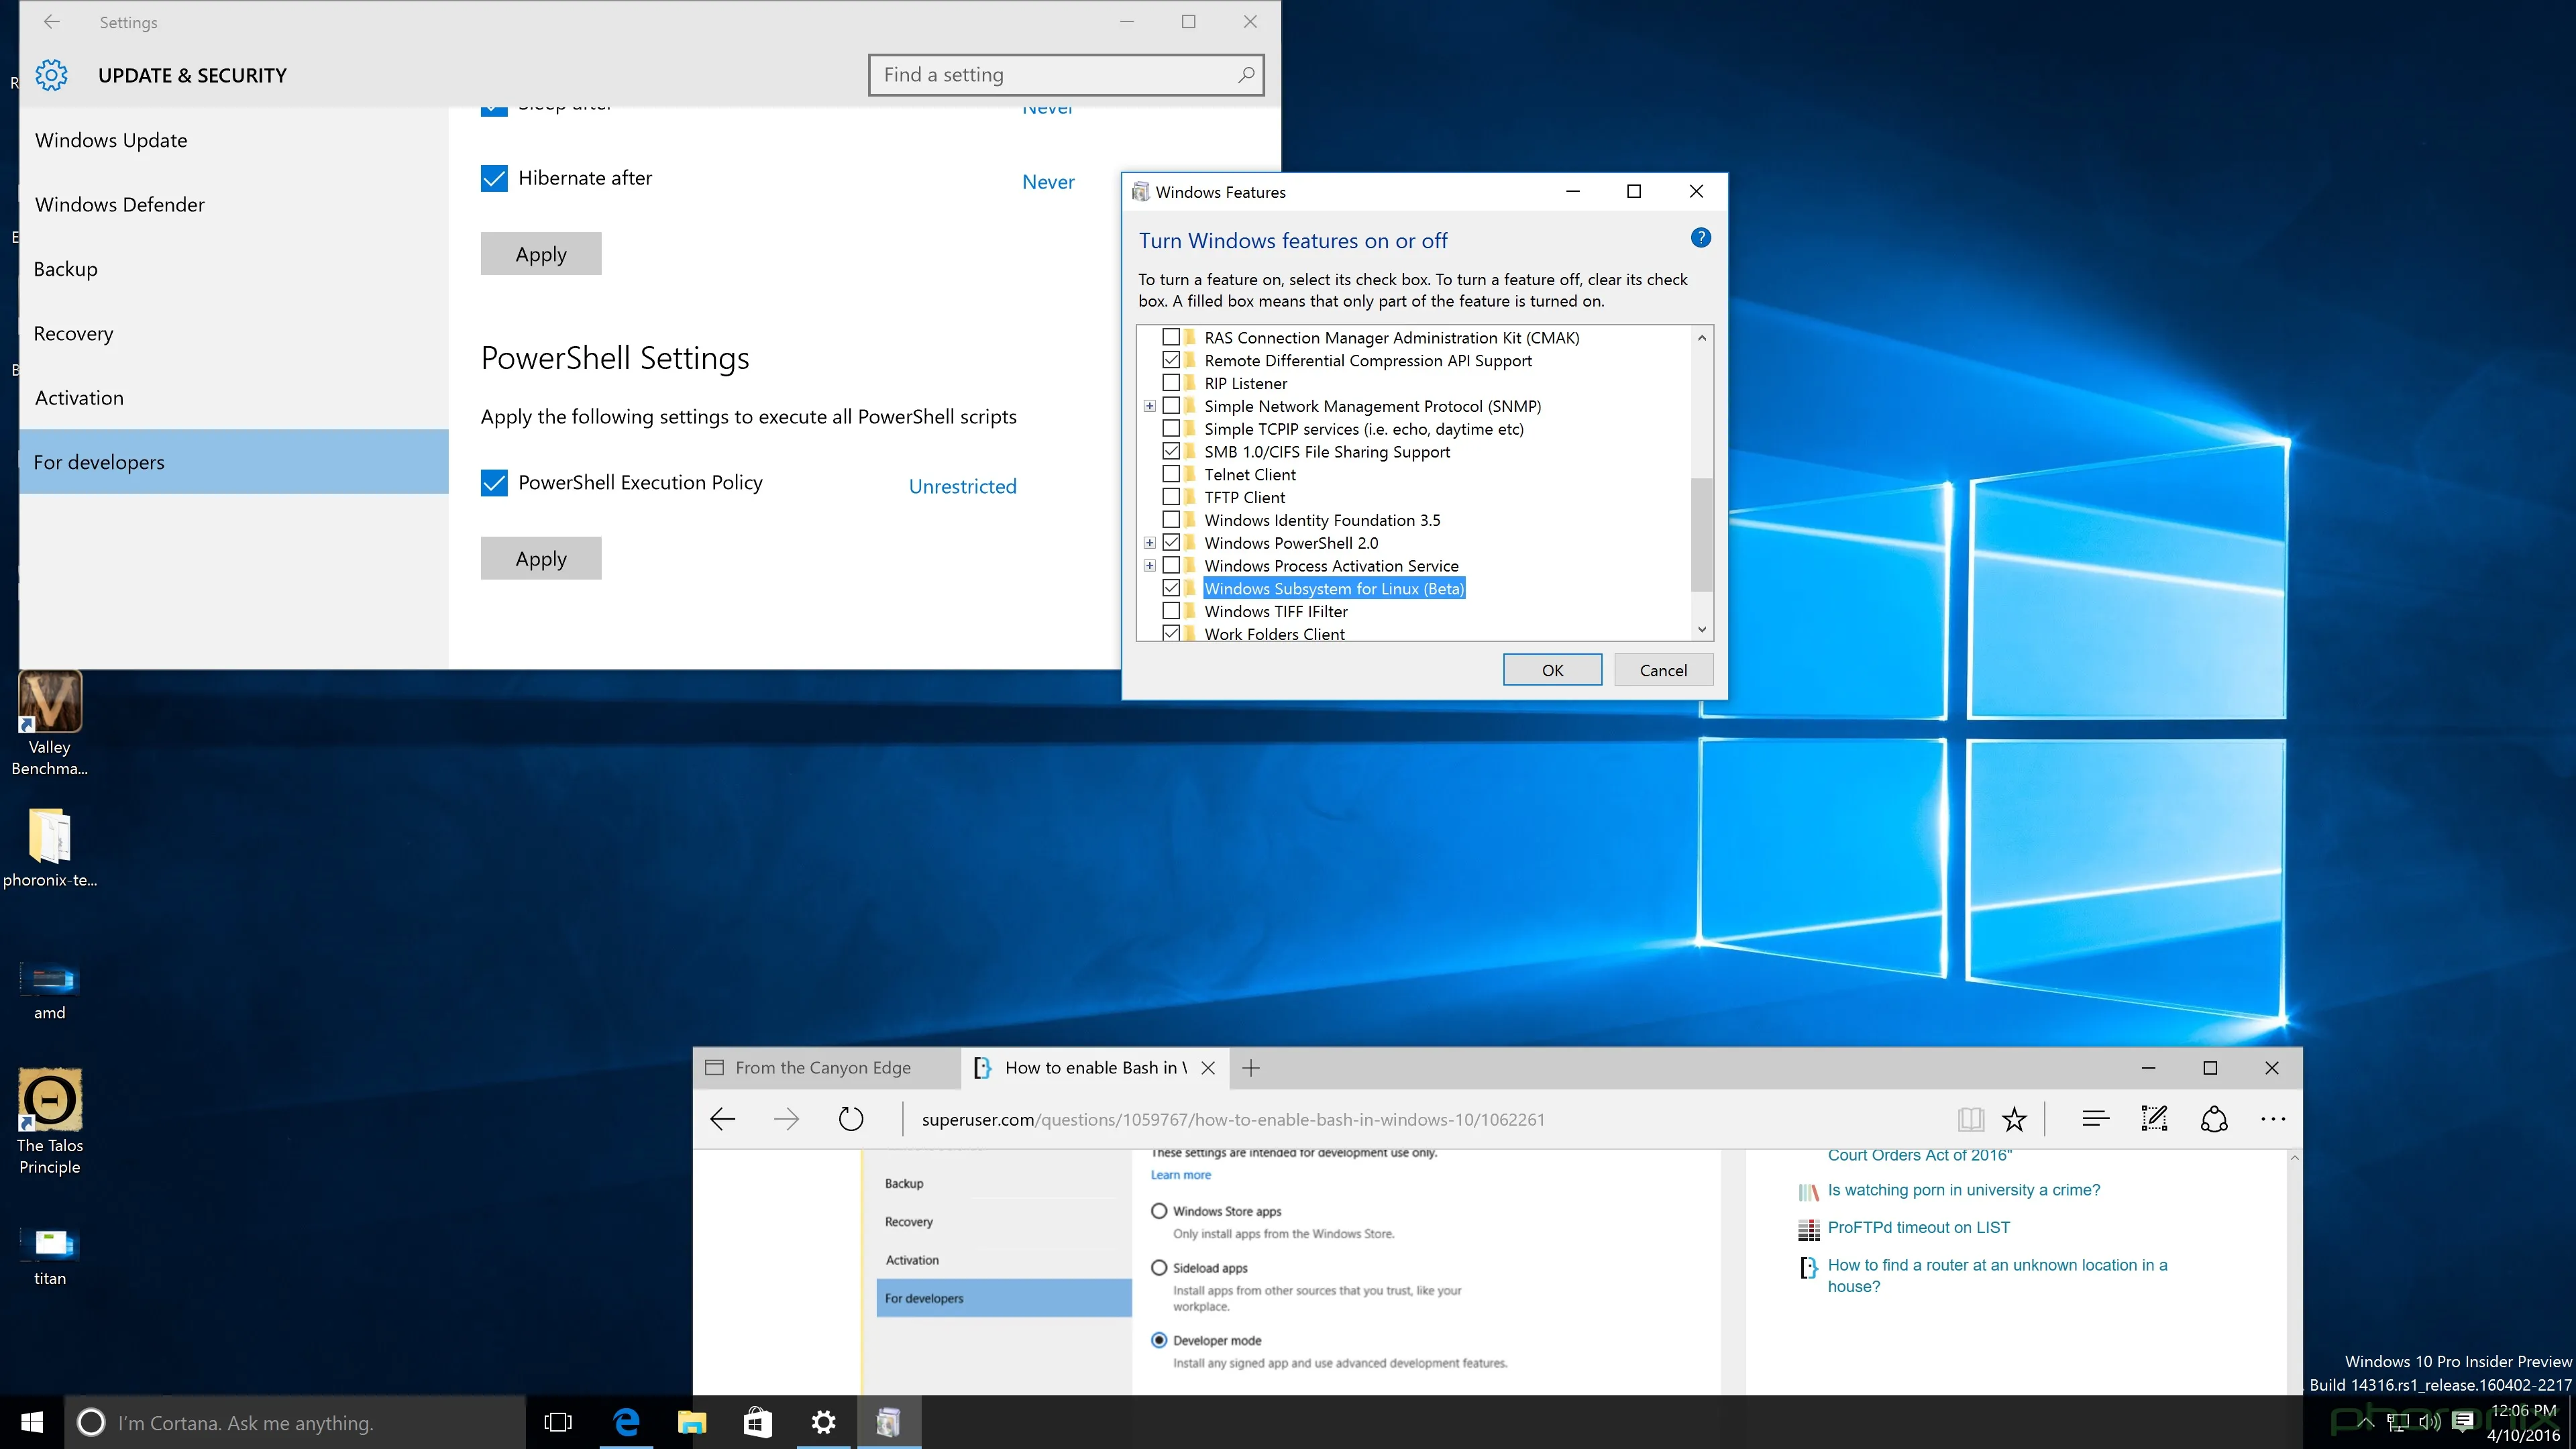The width and height of the screenshot is (2576, 1449).
Task: Go to Windows Defender section
Action: [x=234, y=204]
